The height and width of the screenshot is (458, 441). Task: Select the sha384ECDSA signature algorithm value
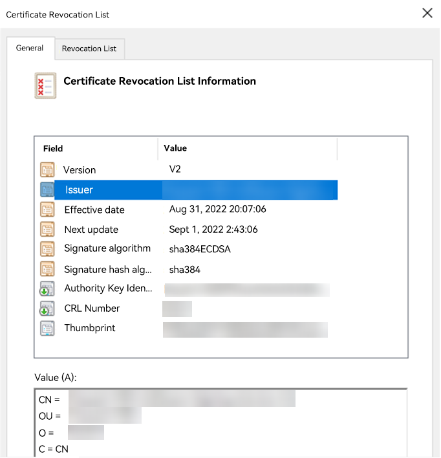pyautogui.click(x=200, y=249)
